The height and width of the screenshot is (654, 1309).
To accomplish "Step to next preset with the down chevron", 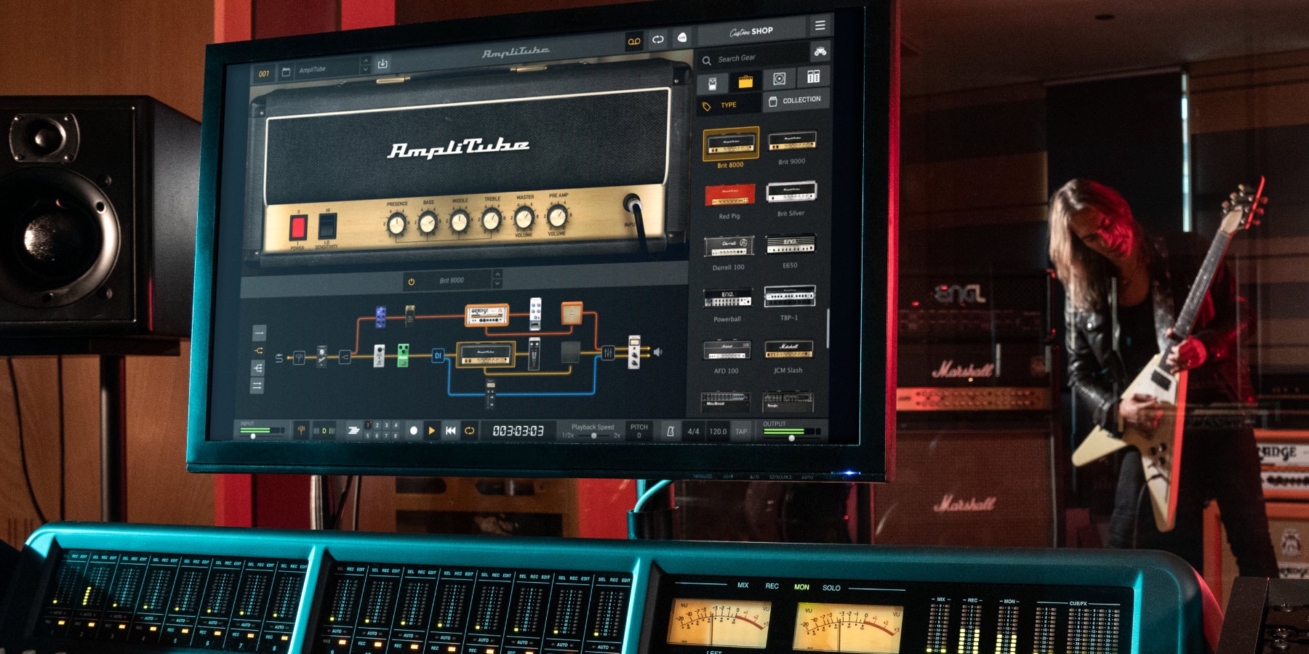I will tap(366, 70).
